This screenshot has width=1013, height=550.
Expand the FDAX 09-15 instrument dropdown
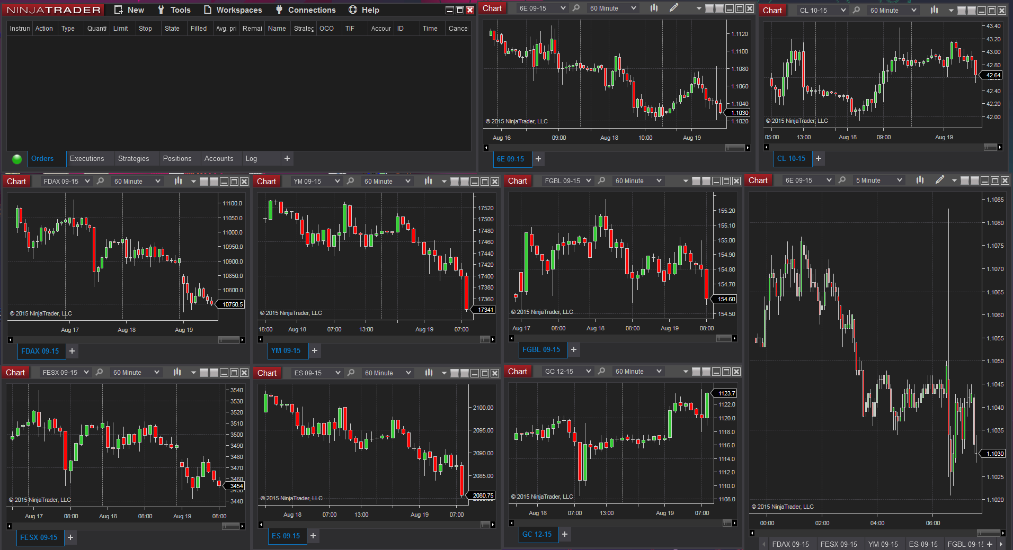coord(87,181)
